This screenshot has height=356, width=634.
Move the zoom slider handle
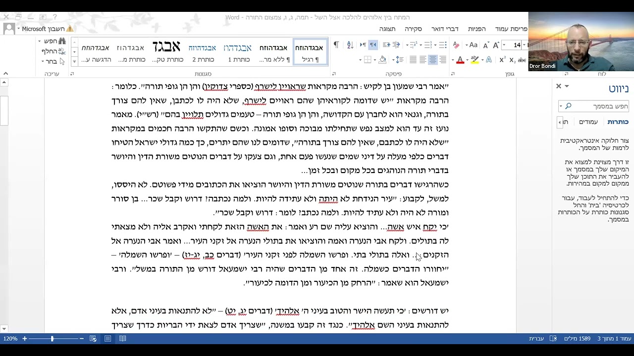(52, 339)
